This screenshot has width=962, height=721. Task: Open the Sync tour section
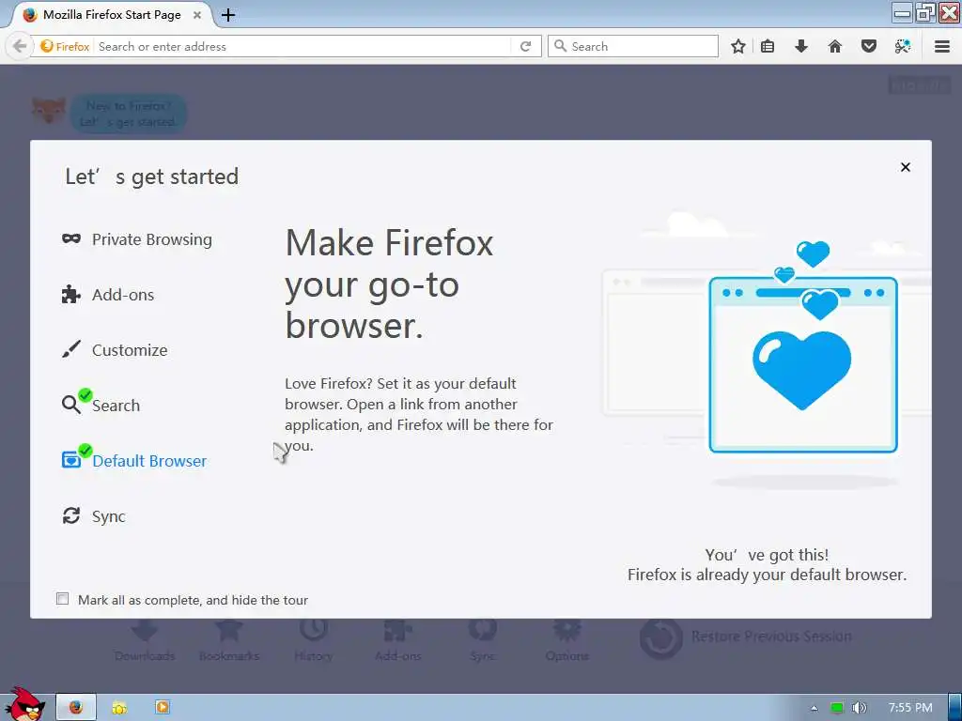(x=94, y=516)
